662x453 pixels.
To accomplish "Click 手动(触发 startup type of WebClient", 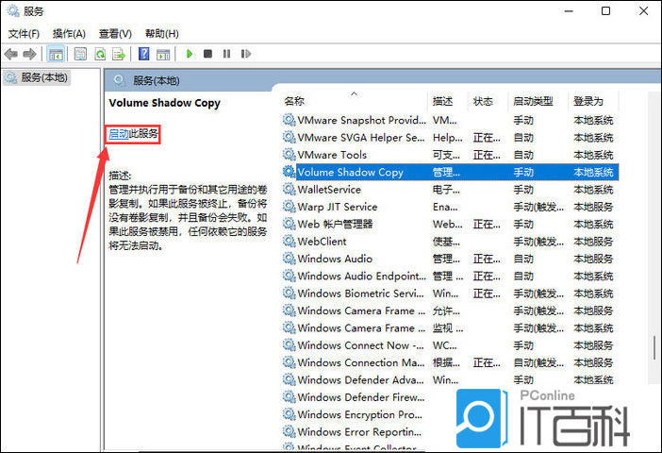I will click(x=538, y=242).
